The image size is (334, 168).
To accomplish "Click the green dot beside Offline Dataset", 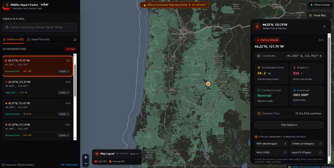I will click(x=312, y=5).
